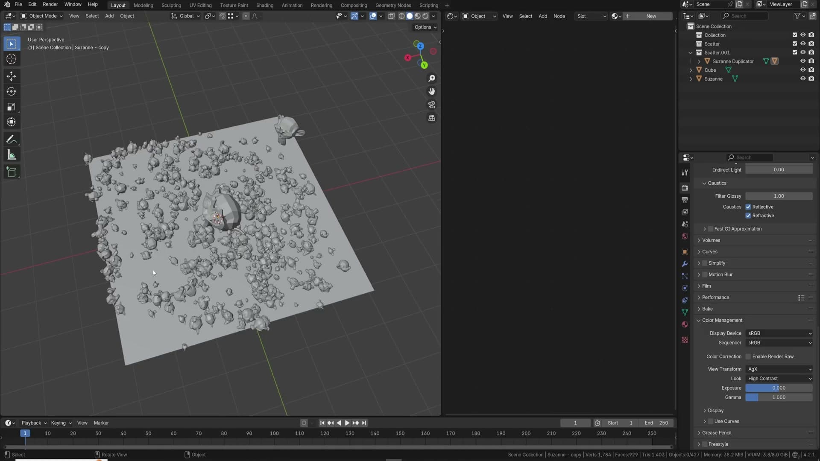820x461 pixels.
Task: Open the Tool properties tab
Action: pos(685,172)
